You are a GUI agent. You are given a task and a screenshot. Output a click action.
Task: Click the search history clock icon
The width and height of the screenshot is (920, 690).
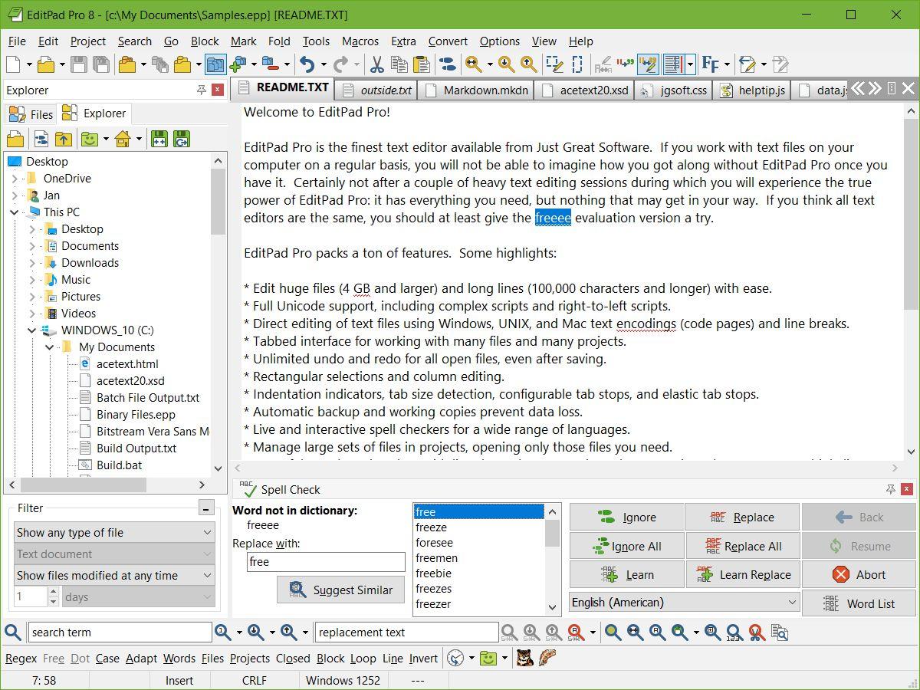(x=455, y=658)
